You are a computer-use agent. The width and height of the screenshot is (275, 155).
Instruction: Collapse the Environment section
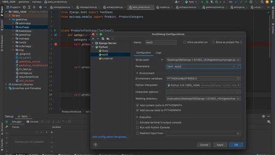point(137,73)
